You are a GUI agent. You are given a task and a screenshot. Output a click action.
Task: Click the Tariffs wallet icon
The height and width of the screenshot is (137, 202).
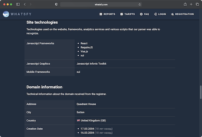122,14
